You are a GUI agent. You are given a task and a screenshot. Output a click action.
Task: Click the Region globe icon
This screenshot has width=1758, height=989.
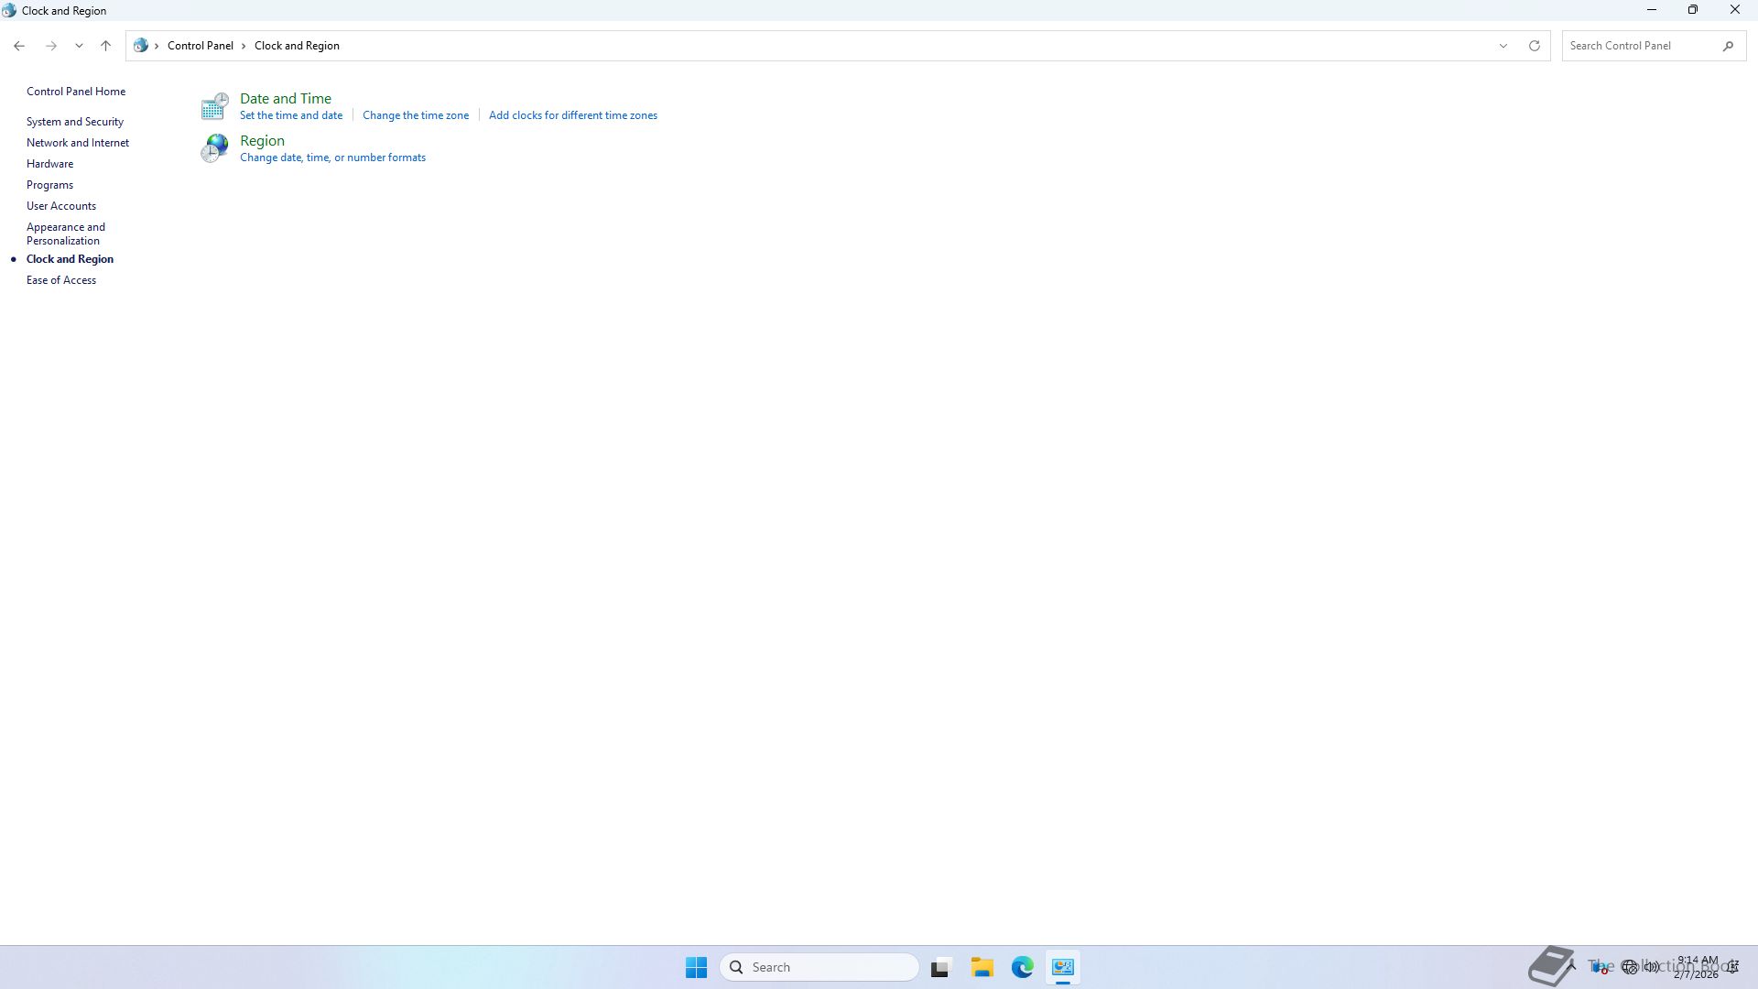pos(214,148)
